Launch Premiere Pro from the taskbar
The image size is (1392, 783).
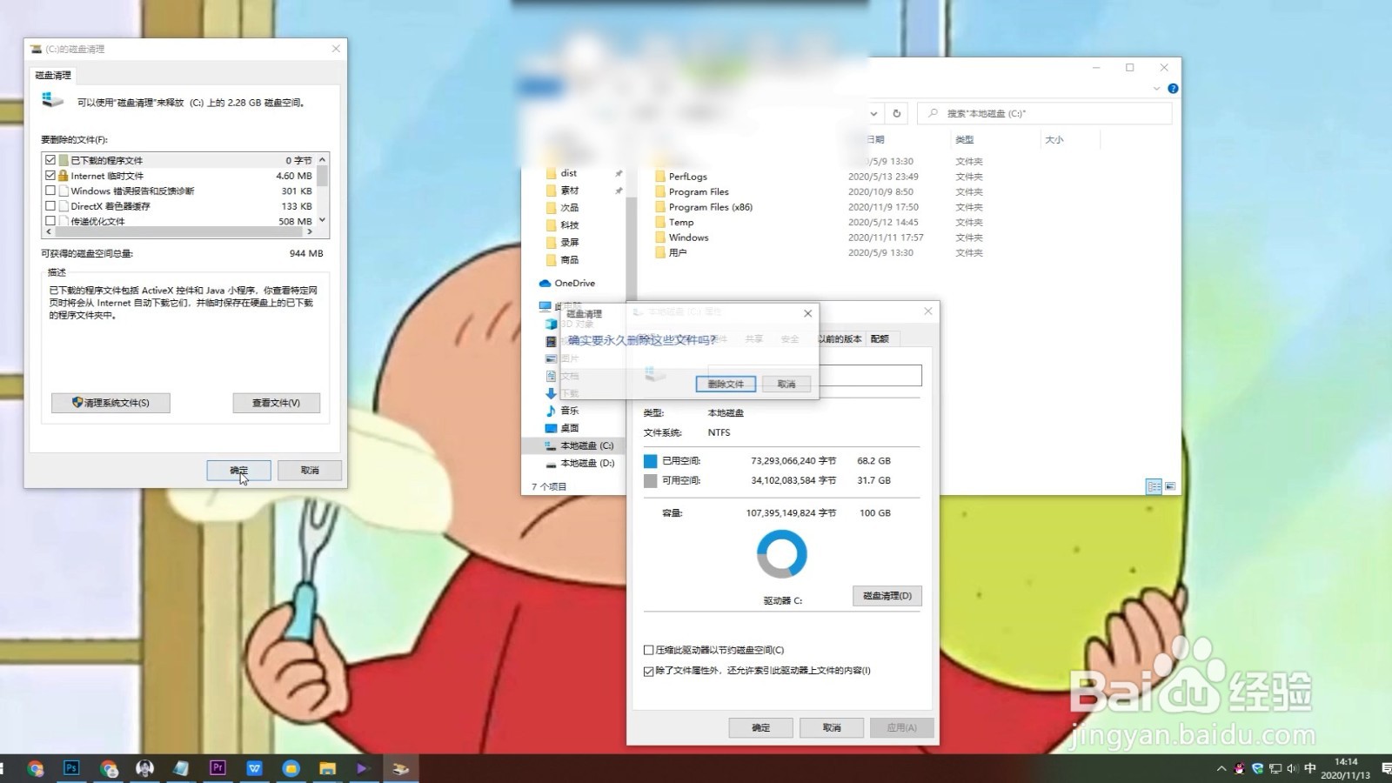tap(217, 768)
